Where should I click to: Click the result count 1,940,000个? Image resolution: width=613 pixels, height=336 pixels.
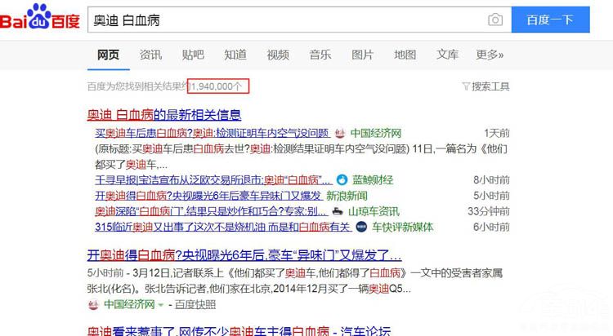click(217, 86)
